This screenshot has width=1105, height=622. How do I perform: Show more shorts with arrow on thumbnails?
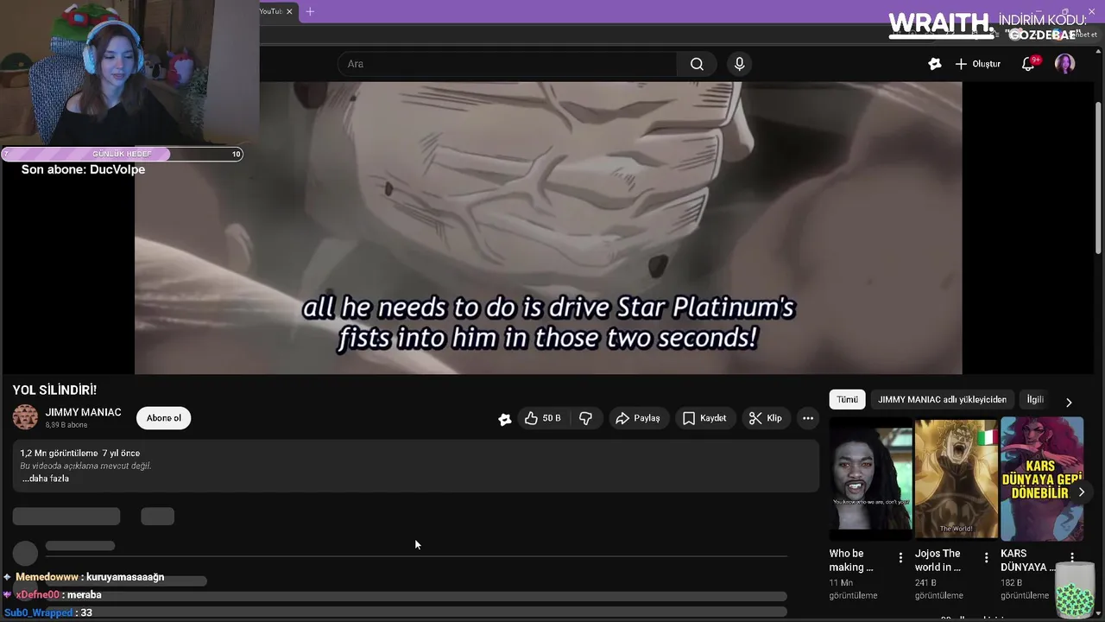pyautogui.click(x=1081, y=492)
